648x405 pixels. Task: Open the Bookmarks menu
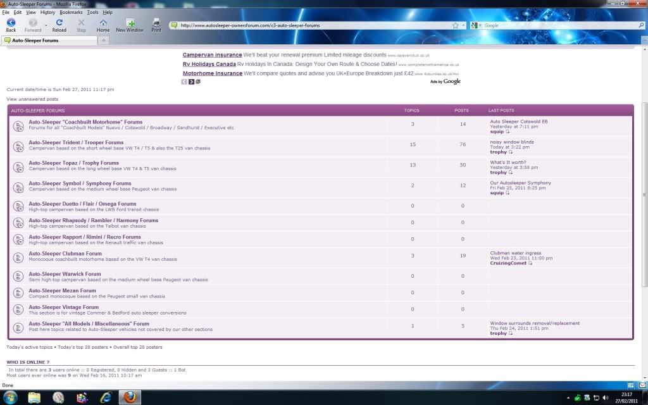pyautogui.click(x=71, y=12)
